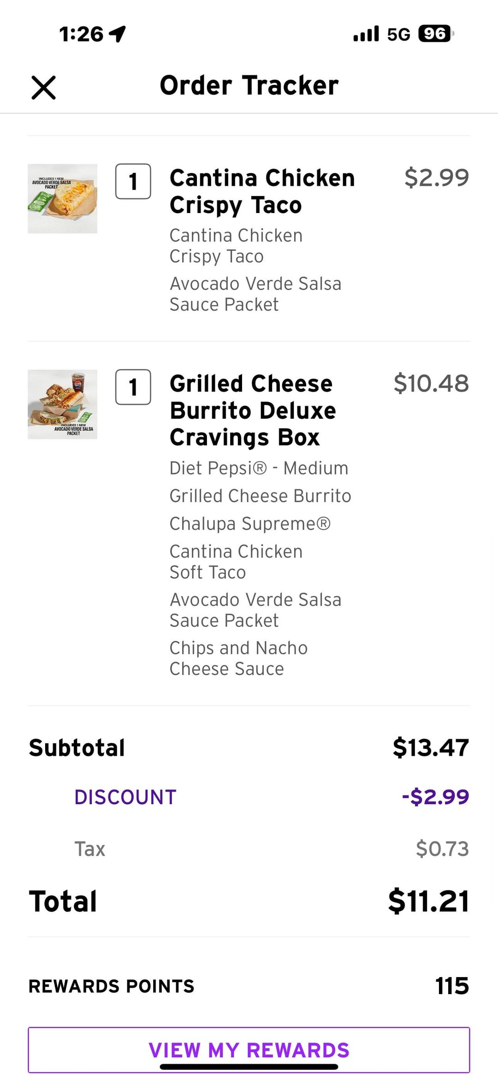Open the Grilled Cheese Burrito Cravings Box thumbnail

pos(63,404)
